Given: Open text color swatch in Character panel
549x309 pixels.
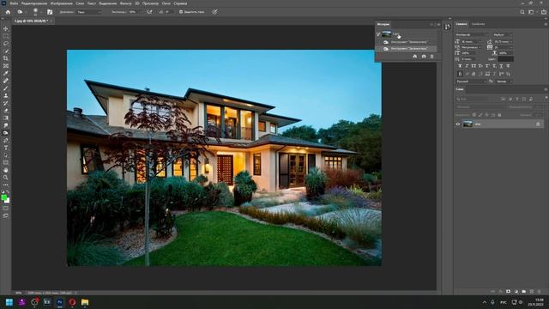Looking at the screenshot, I should click(x=505, y=59).
